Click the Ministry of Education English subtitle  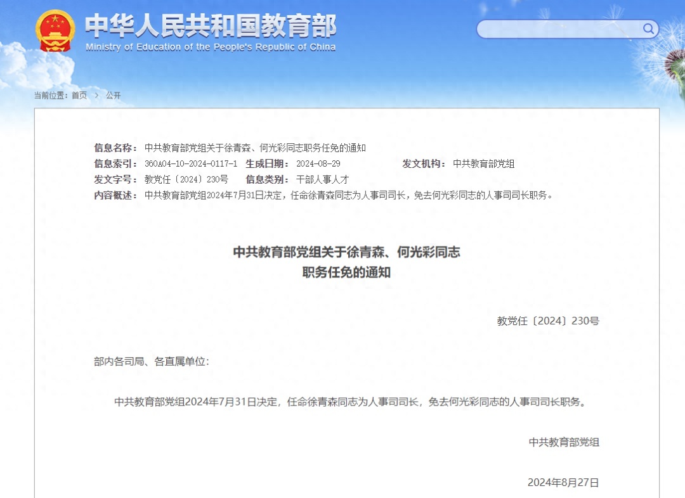pyautogui.click(x=211, y=47)
